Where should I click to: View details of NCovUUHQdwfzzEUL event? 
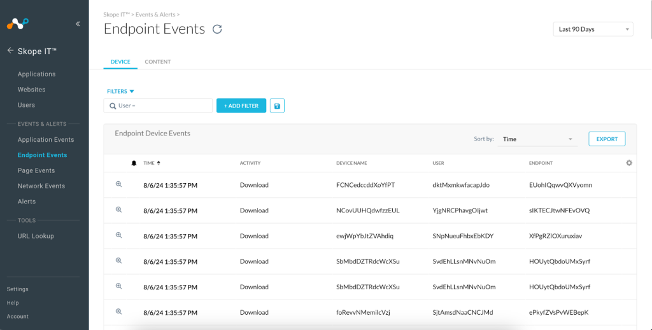click(118, 210)
